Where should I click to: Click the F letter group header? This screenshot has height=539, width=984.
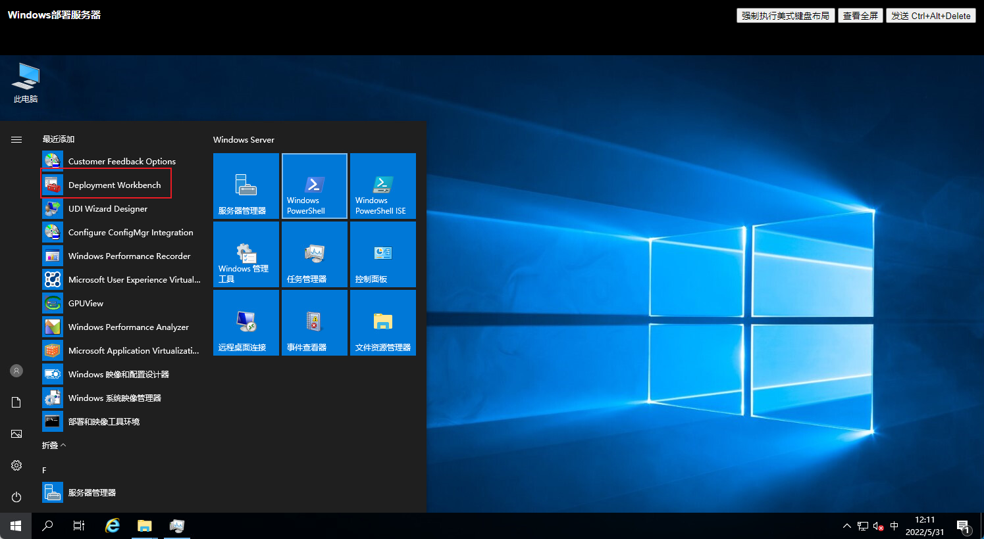pyautogui.click(x=44, y=470)
